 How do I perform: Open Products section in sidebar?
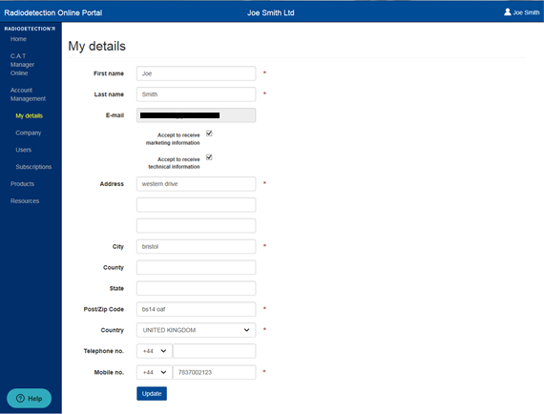pyautogui.click(x=22, y=184)
